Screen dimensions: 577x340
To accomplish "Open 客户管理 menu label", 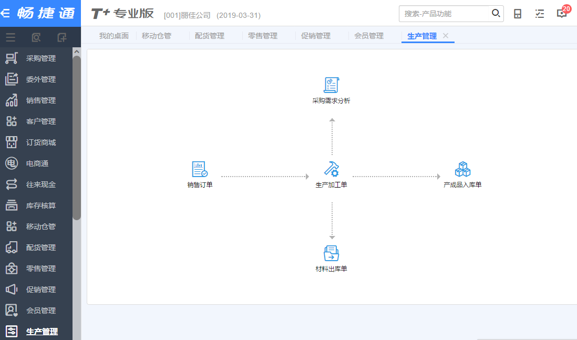I will pyautogui.click(x=41, y=121).
